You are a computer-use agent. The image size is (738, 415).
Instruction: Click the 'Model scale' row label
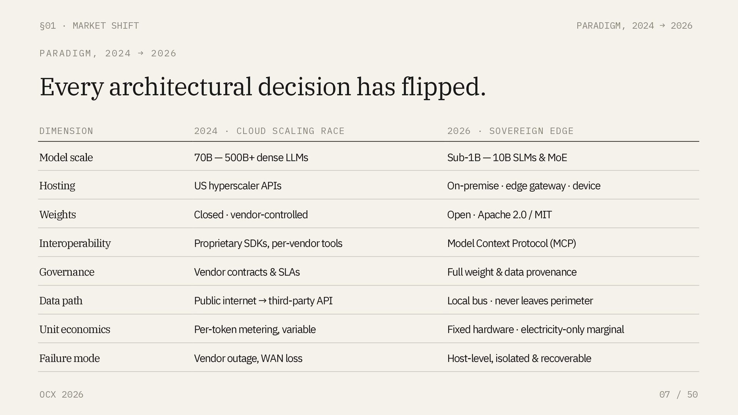point(66,158)
